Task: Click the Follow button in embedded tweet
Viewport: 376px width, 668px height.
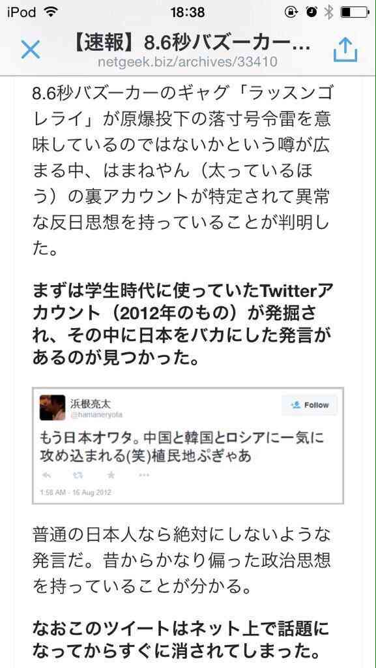Action: point(310,404)
